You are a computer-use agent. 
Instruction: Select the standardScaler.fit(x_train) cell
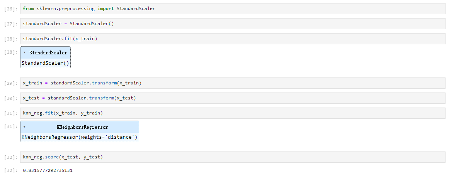coord(233,39)
